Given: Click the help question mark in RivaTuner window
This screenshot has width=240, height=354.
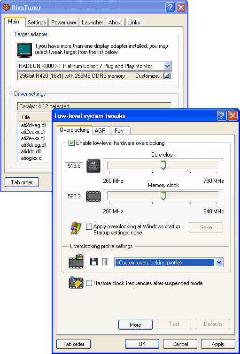Looking at the screenshot, I should coord(170,8).
